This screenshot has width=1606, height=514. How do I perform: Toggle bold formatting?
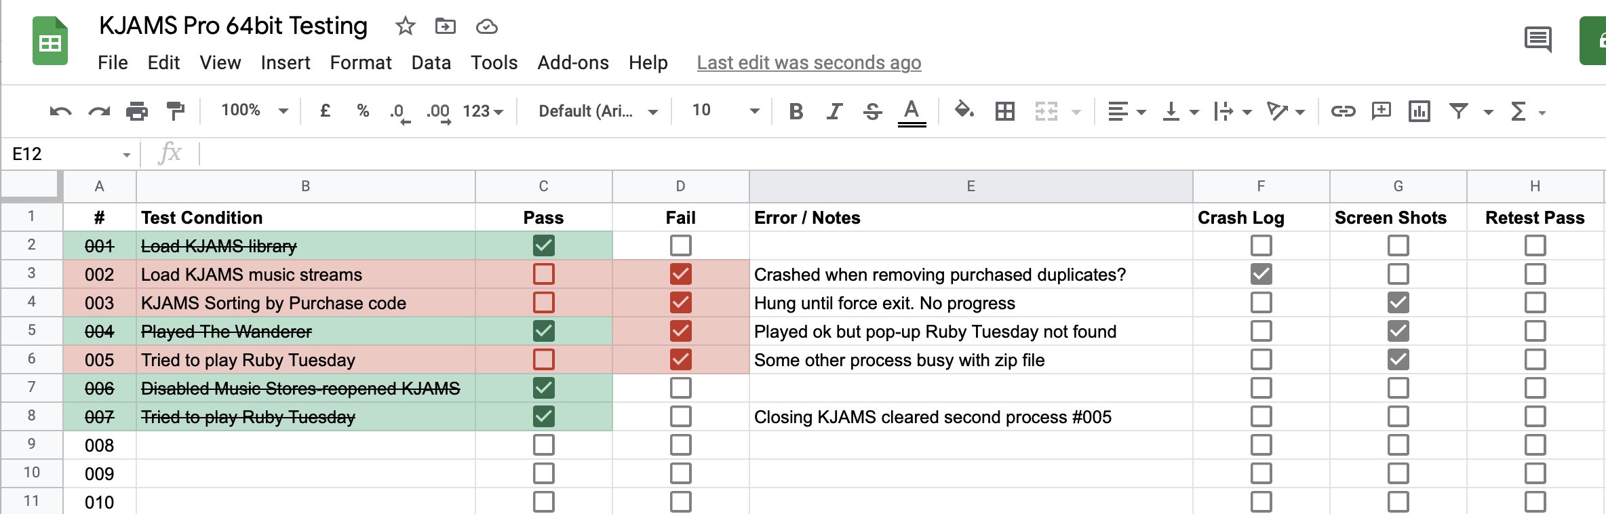click(x=796, y=111)
